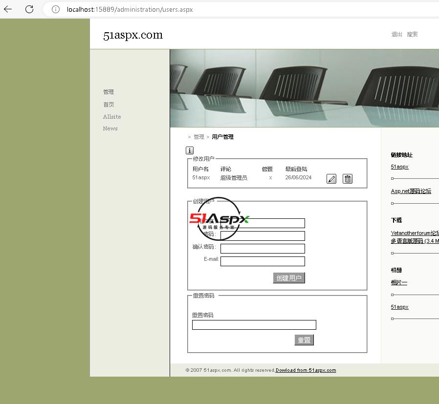Click the 重置 button
439x404 pixels.
[304, 340]
